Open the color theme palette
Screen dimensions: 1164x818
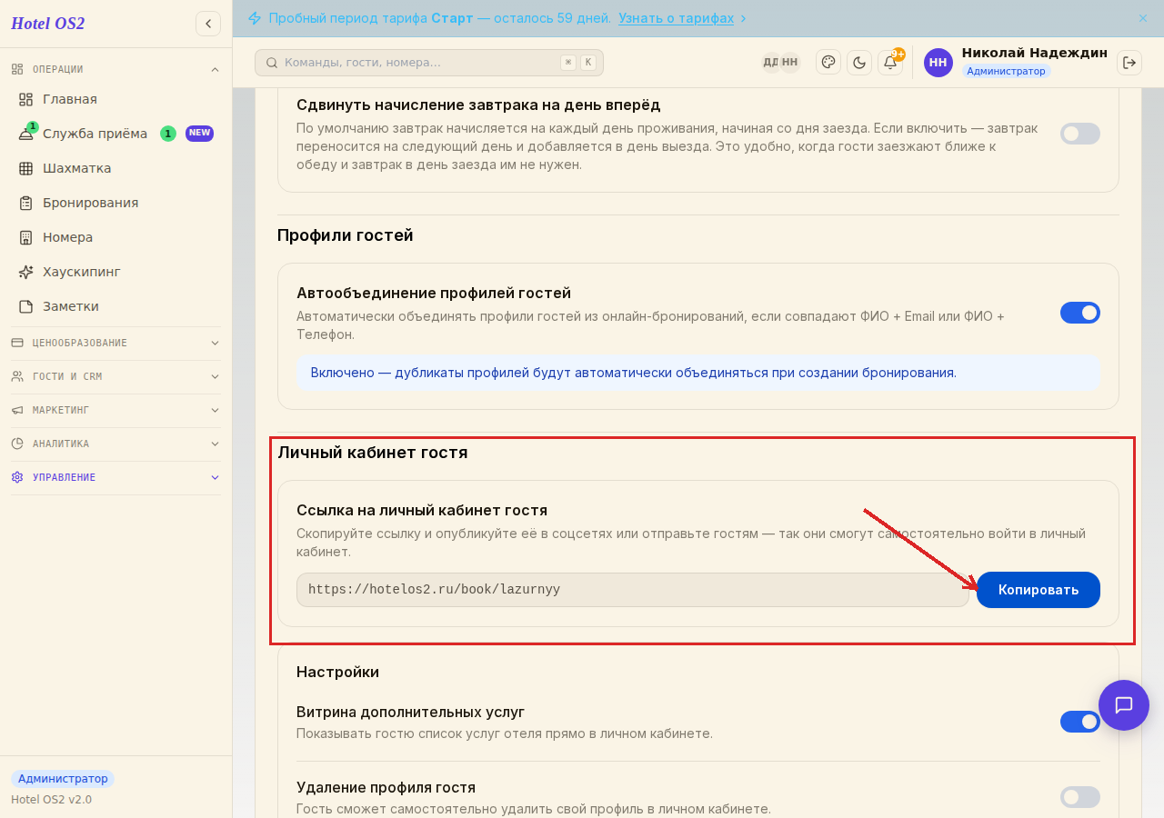(828, 63)
